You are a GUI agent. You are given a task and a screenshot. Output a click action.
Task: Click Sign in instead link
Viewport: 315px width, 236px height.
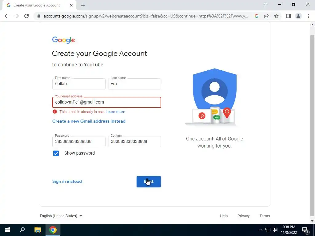pos(67,181)
